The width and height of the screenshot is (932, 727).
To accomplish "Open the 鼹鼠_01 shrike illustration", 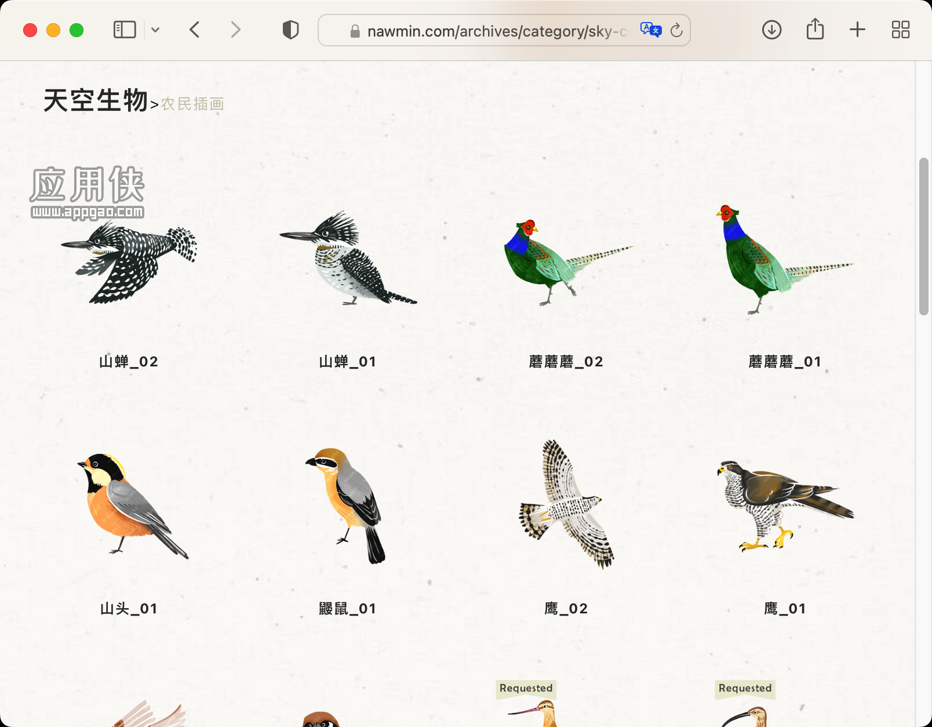I will [345, 506].
